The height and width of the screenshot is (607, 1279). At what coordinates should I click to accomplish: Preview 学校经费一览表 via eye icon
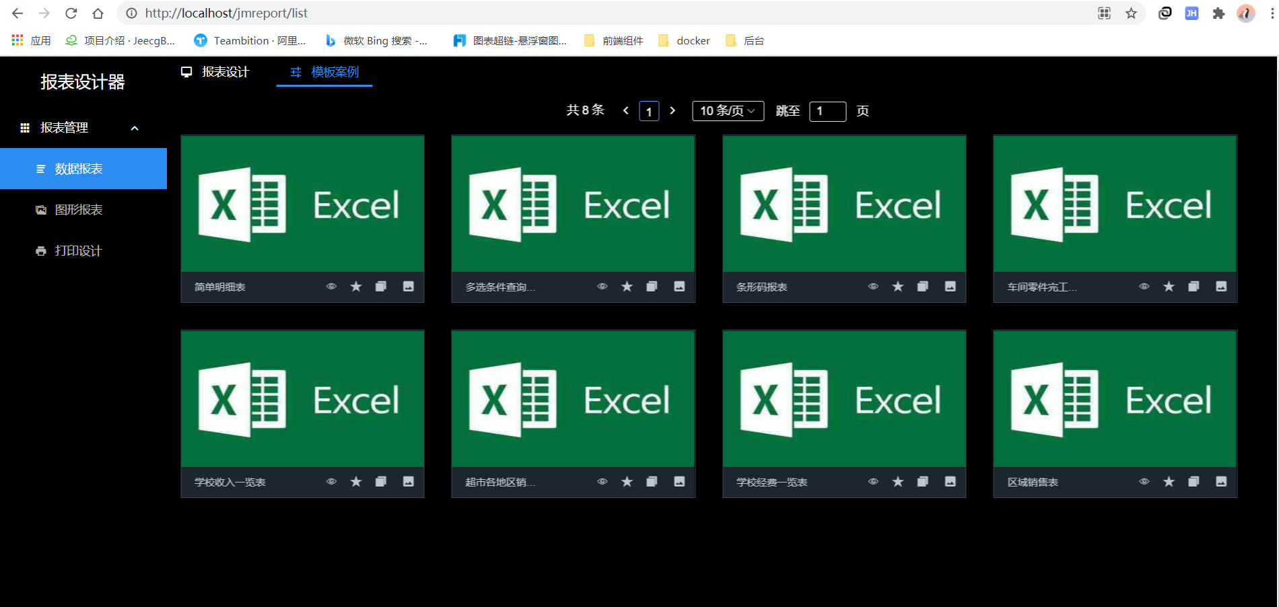(x=873, y=482)
